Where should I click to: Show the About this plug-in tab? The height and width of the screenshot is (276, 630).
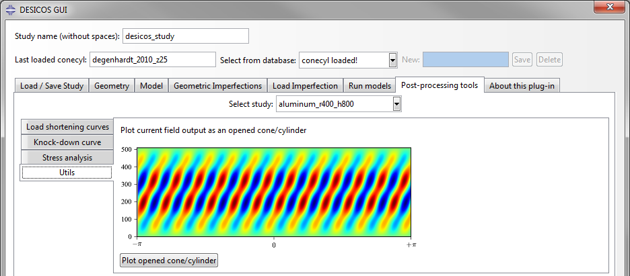click(x=522, y=86)
